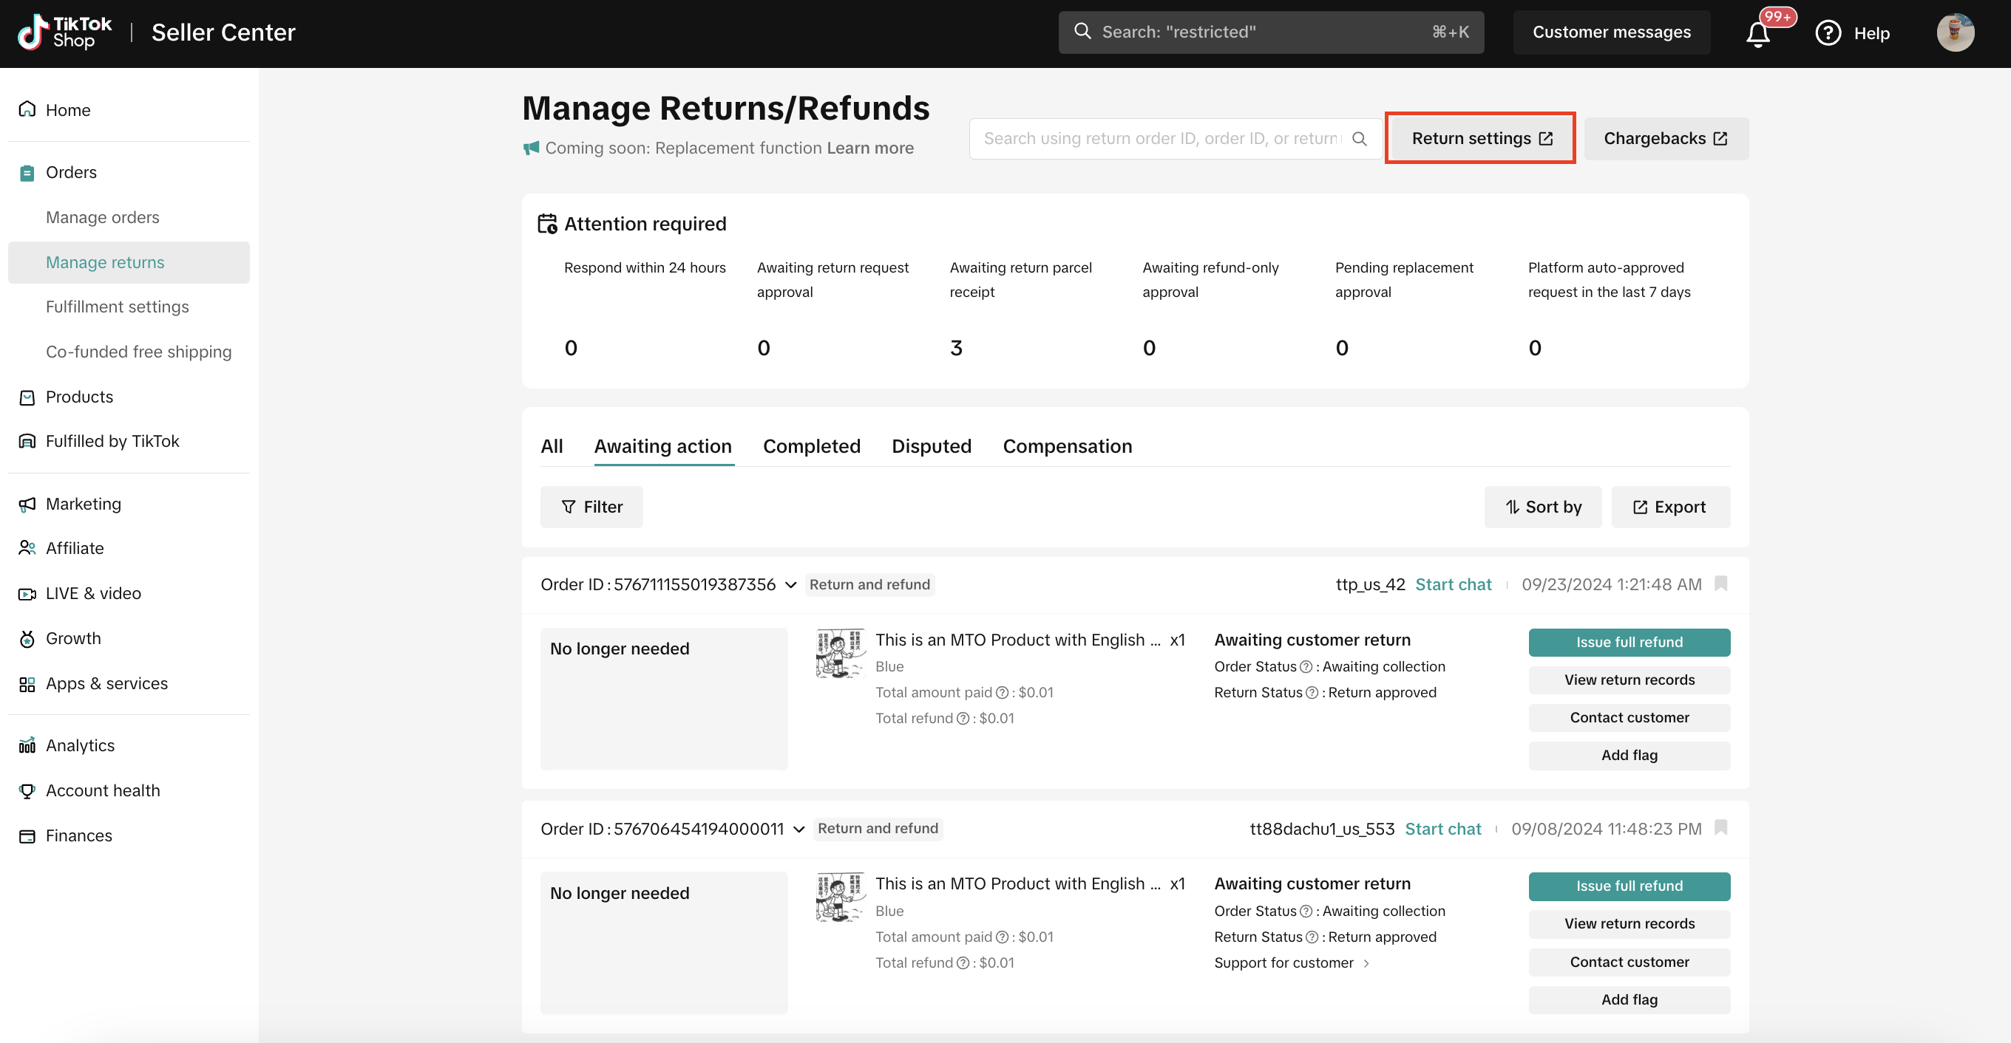Click Issue full refund on first order
2011x1043 pixels.
pos(1629,642)
